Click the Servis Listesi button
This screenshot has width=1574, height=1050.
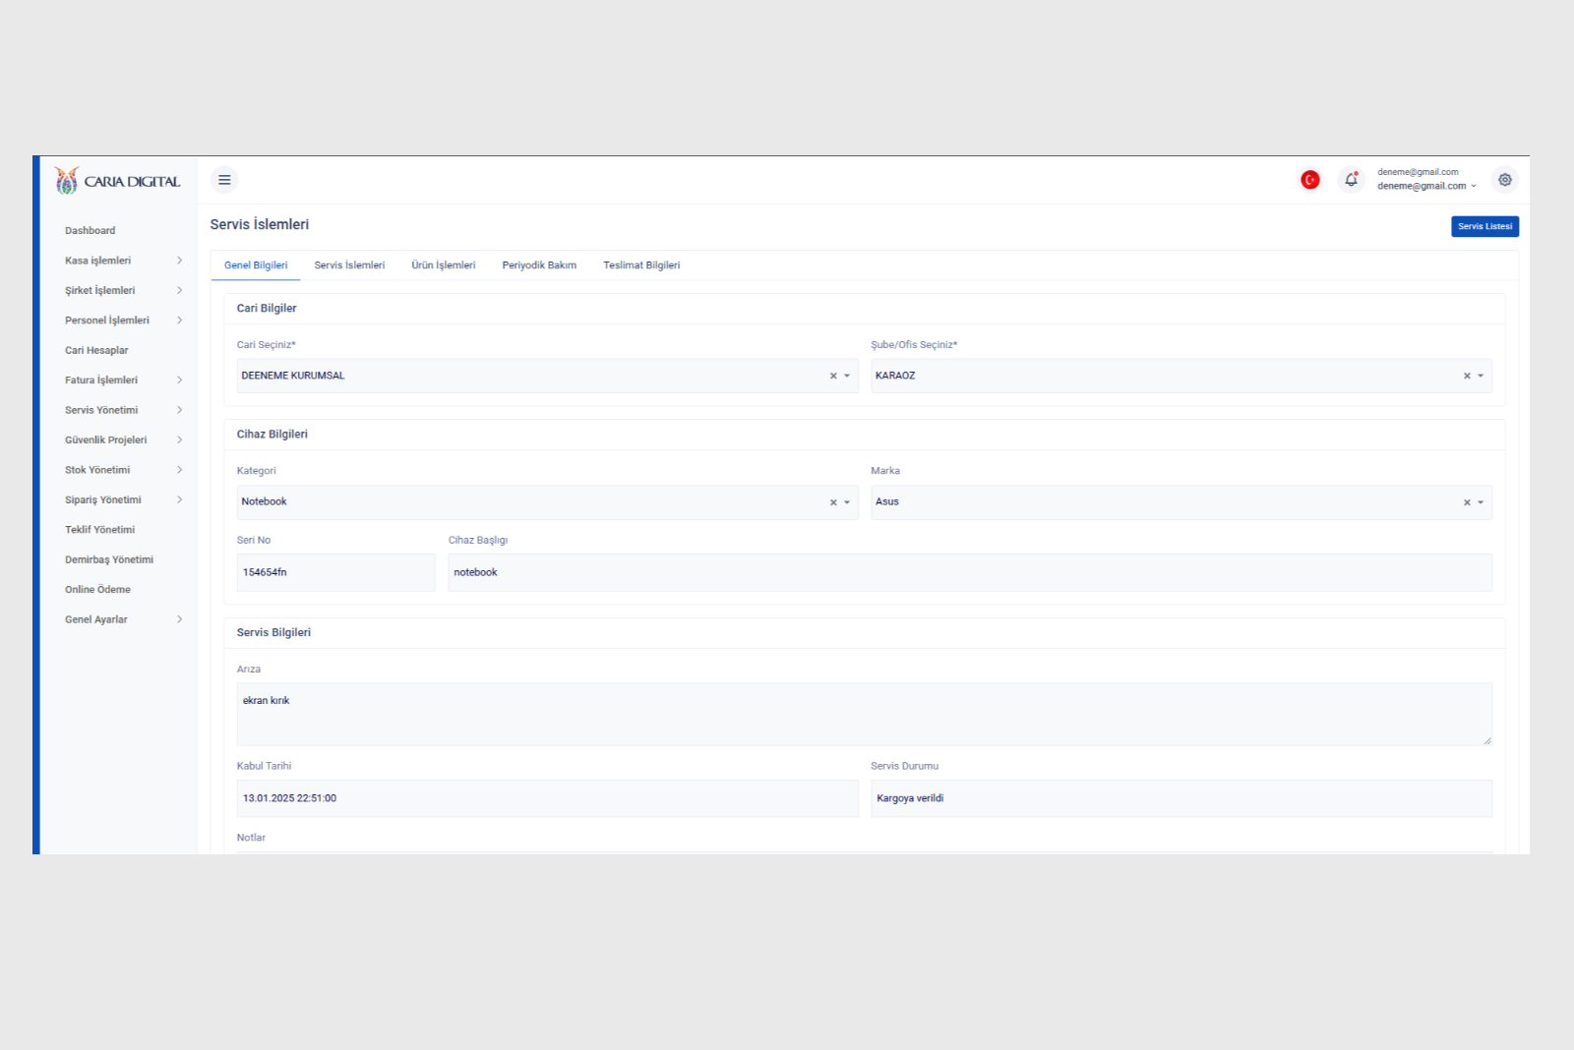click(1484, 227)
